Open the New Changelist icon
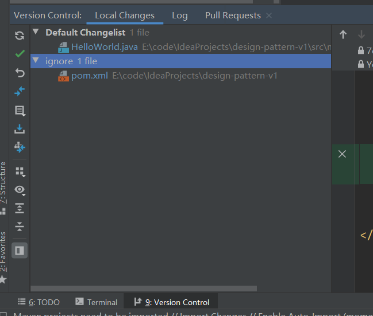 point(20,111)
